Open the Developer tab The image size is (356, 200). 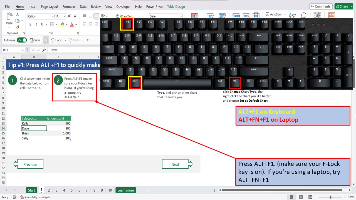coord(123,6)
